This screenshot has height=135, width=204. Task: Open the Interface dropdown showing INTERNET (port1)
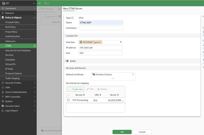pyautogui.click(x=100, y=42)
